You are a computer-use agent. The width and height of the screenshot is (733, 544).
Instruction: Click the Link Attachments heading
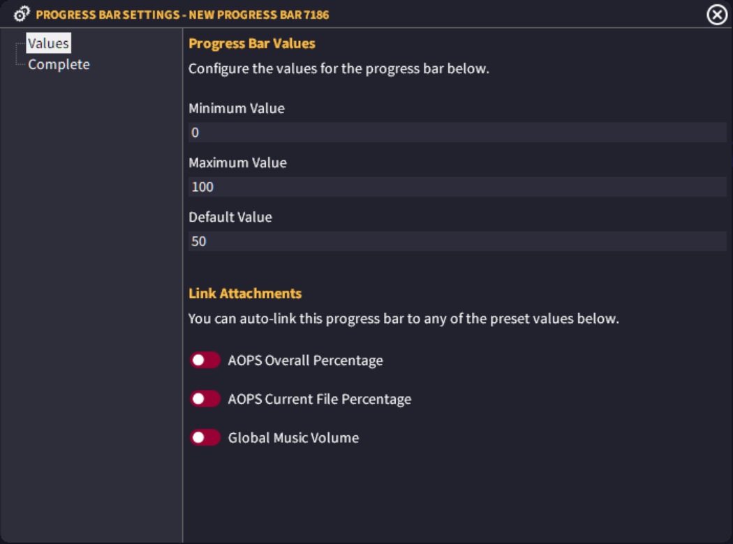(245, 293)
